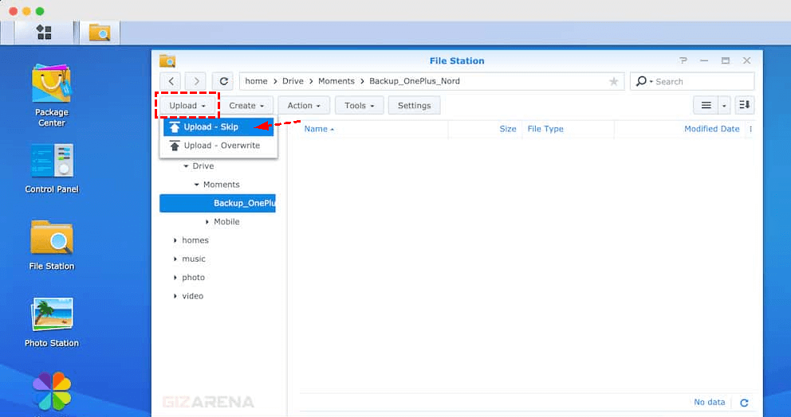Select Drive folder label in tree
The width and height of the screenshot is (791, 417).
pyautogui.click(x=203, y=166)
